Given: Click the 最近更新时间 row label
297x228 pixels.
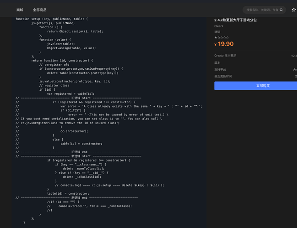Looking at the screenshot, I should [223, 76].
